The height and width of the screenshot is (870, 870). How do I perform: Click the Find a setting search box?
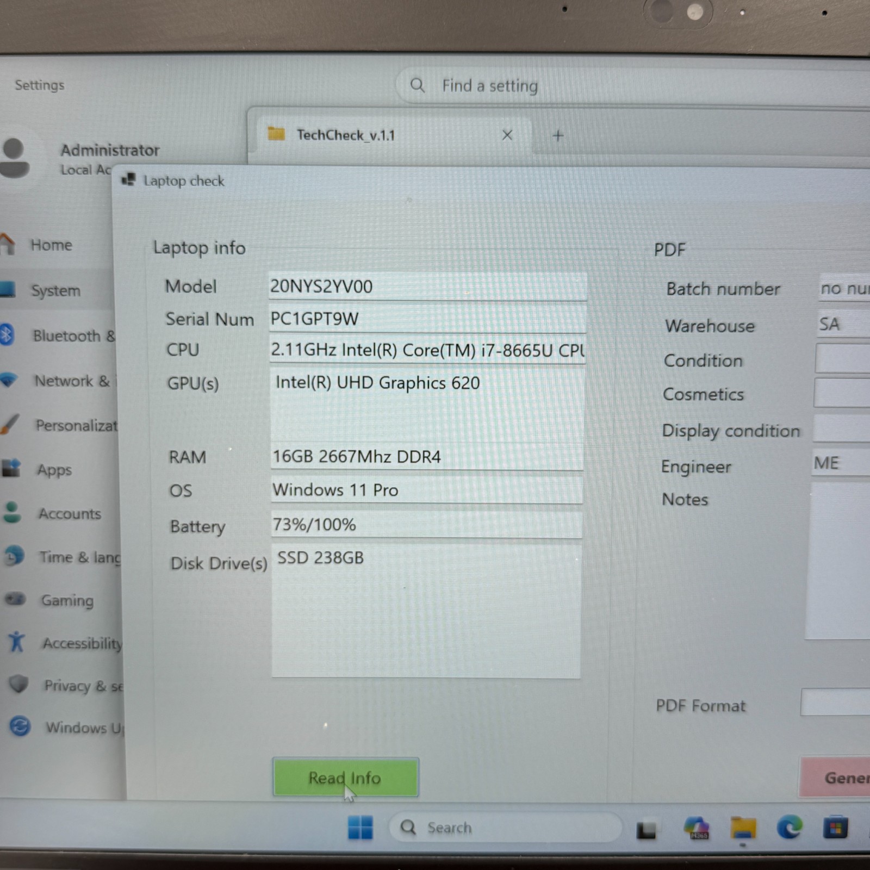click(x=633, y=85)
